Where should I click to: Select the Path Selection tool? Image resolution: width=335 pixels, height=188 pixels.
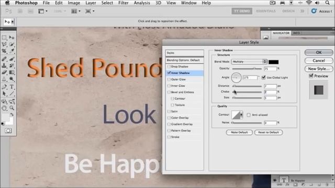tap(4, 93)
